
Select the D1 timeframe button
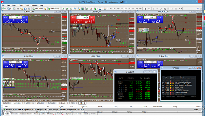133,9
